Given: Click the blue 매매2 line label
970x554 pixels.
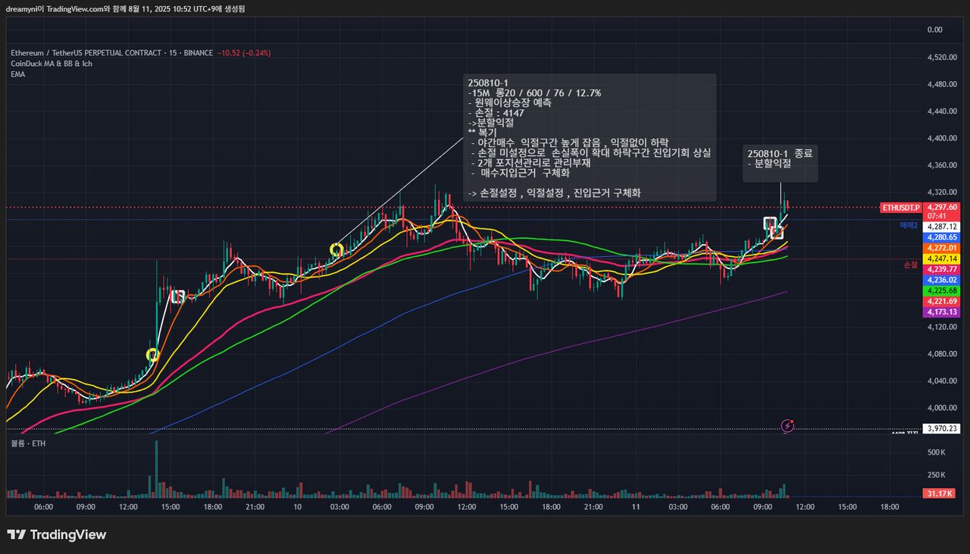Looking at the screenshot, I should click(909, 225).
